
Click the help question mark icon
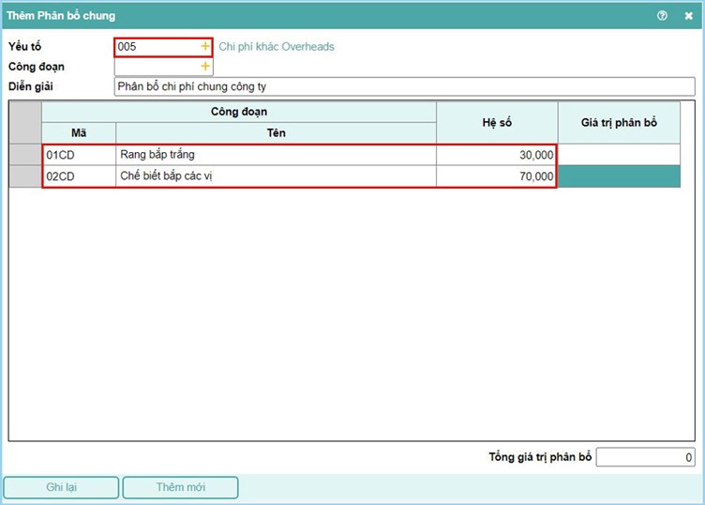663,16
